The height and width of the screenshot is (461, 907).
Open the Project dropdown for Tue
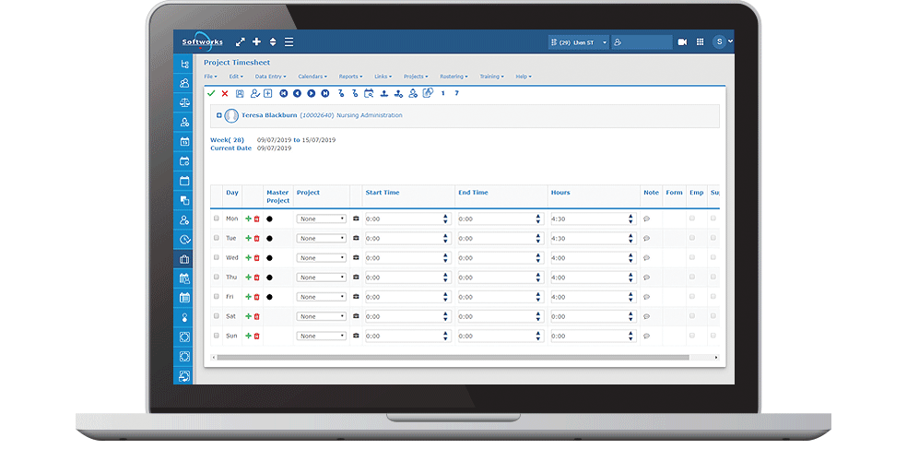321,238
